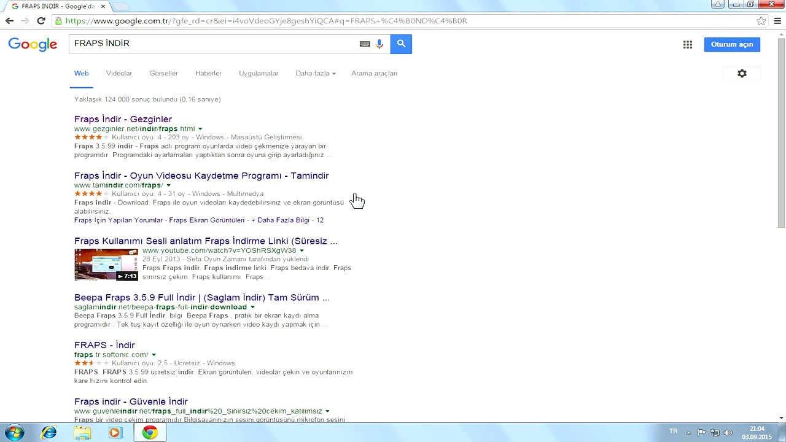Open Arama araçları search tools
The image size is (786, 442).
point(374,73)
